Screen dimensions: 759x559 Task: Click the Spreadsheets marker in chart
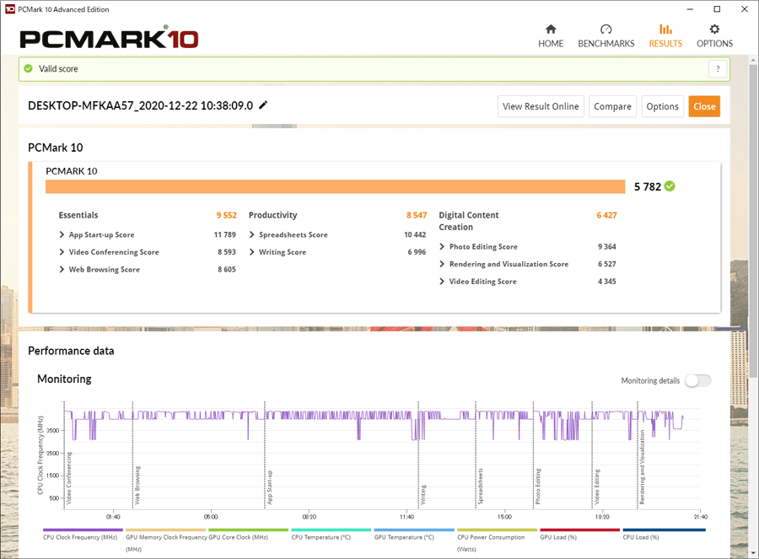(481, 486)
